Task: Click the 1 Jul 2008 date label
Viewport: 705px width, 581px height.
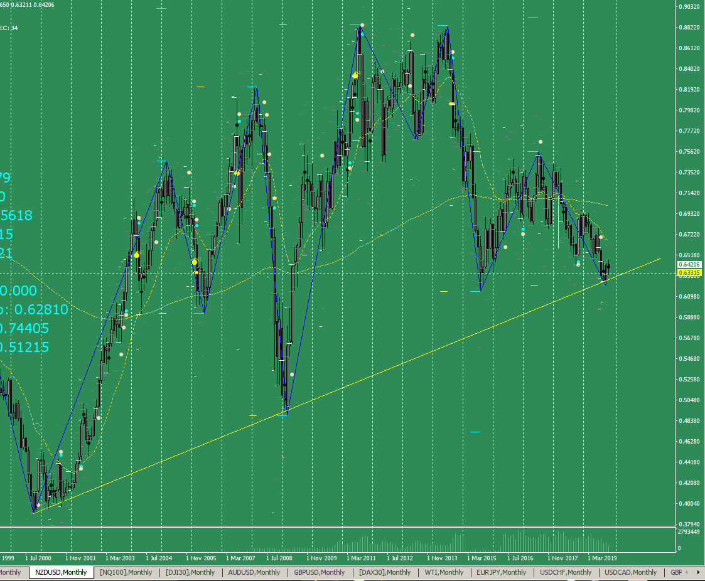Action: coord(279,558)
